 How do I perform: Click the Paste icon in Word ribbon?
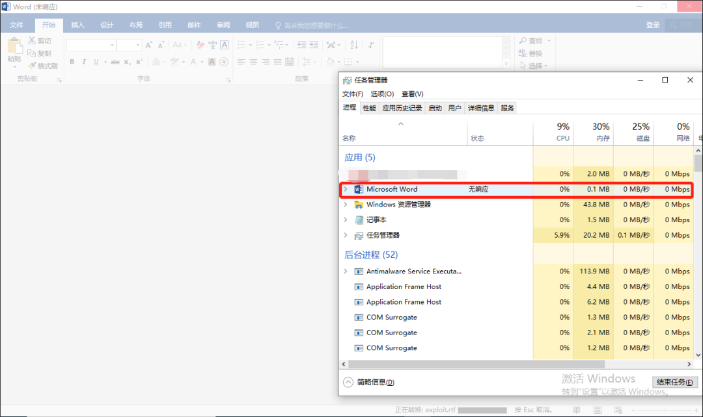[x=14, y=48]
